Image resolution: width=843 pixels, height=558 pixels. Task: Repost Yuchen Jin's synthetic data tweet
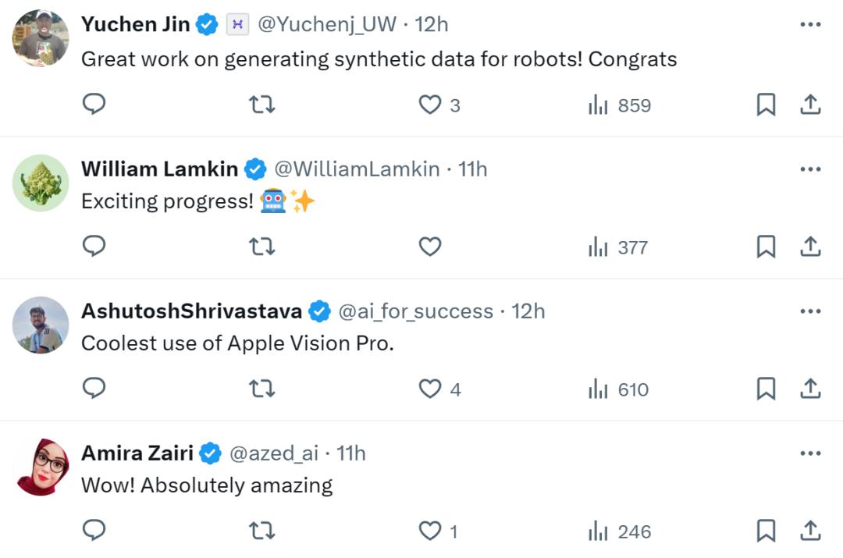coord(261,105)
